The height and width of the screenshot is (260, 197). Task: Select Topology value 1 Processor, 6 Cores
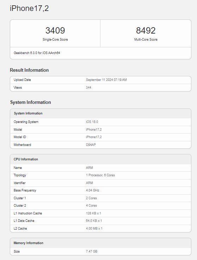[100, 175]
